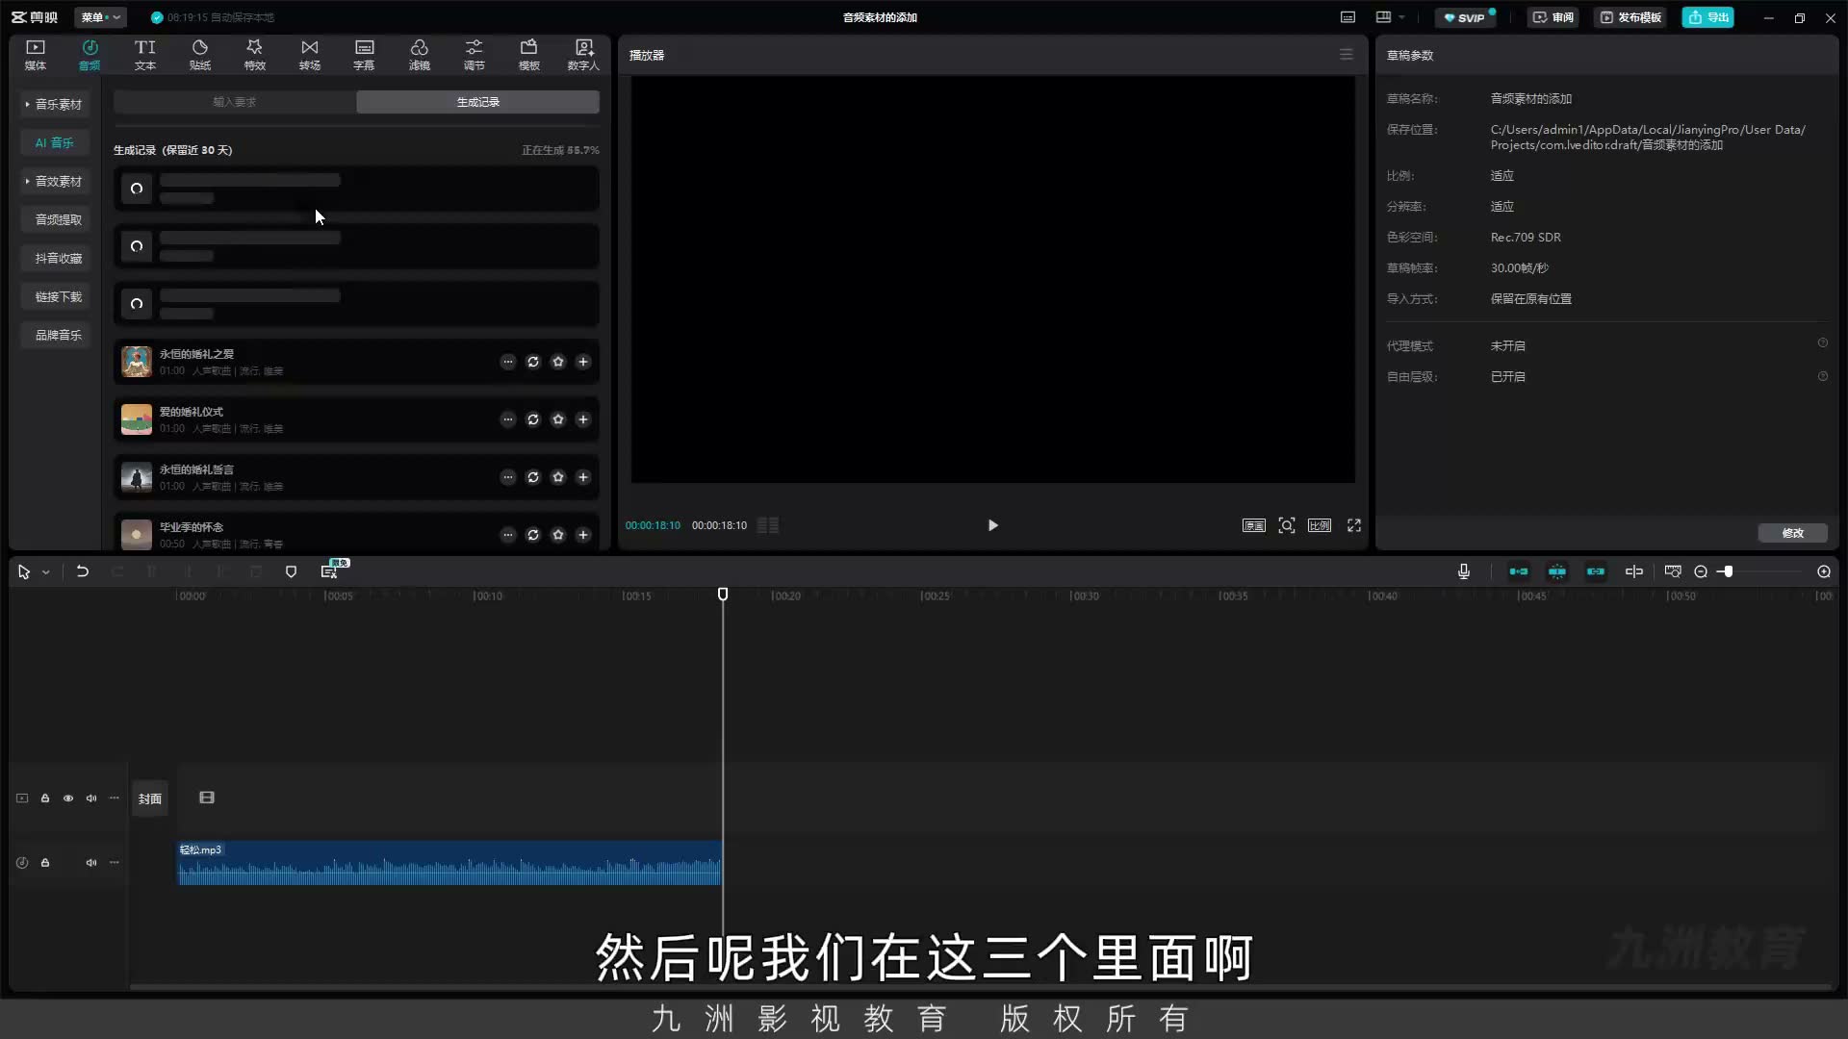Toggle clip linkage in timeline toolbar

point(1596,571)
